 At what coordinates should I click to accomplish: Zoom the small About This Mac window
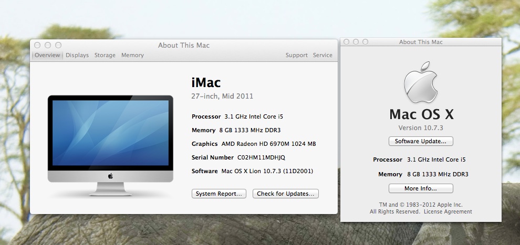pos(365,42)
